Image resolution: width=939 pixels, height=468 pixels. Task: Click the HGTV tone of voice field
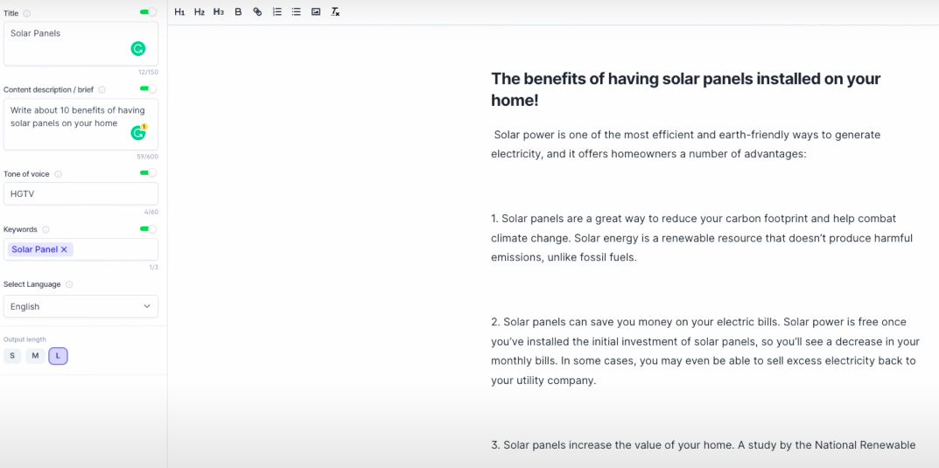81,194
